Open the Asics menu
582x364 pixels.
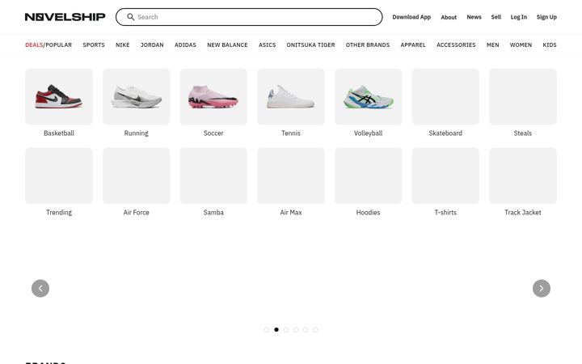(267, 45)
